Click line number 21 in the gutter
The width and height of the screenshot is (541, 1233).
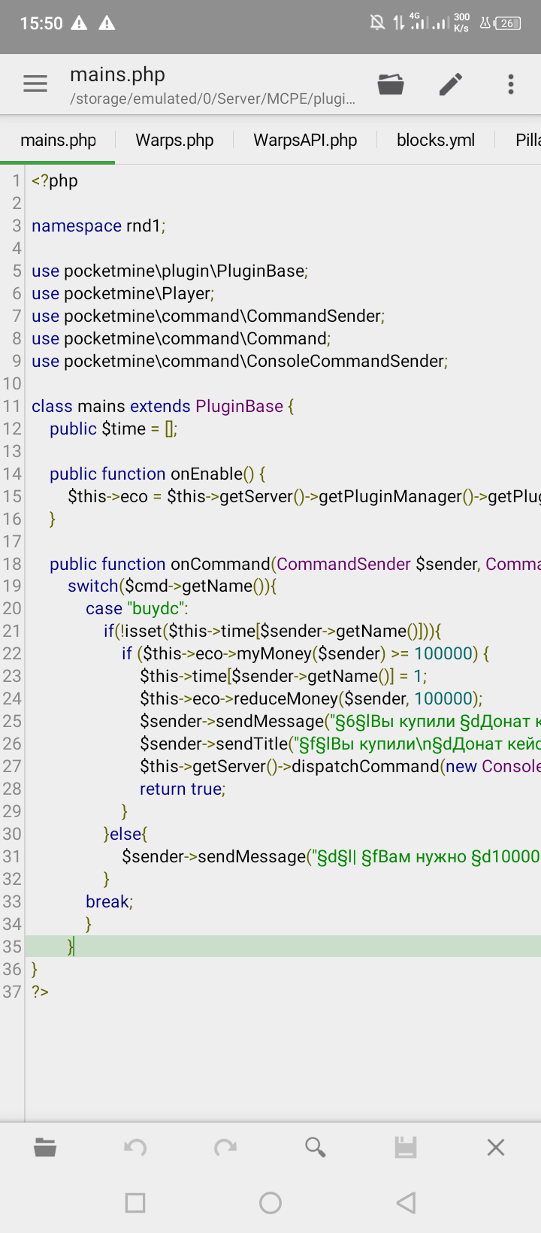[x=12, y=631]
